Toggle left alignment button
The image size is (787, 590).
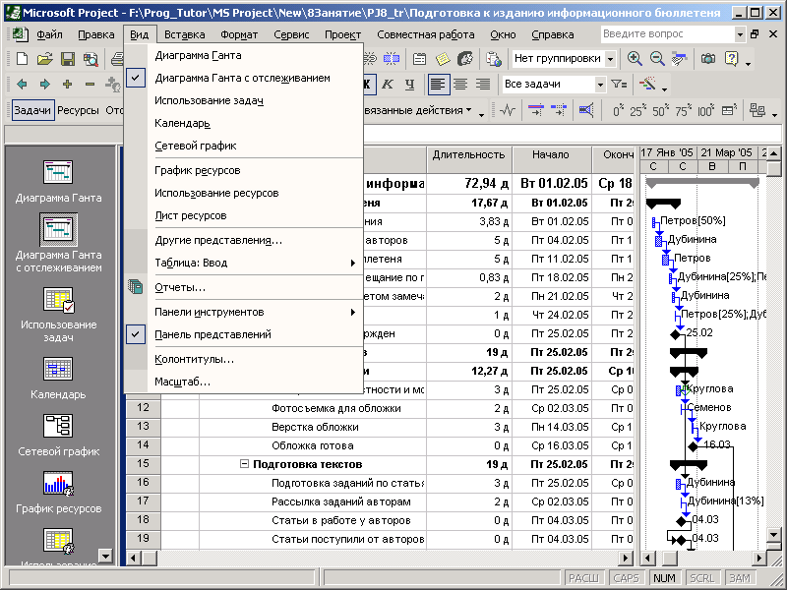coord(438,85)
